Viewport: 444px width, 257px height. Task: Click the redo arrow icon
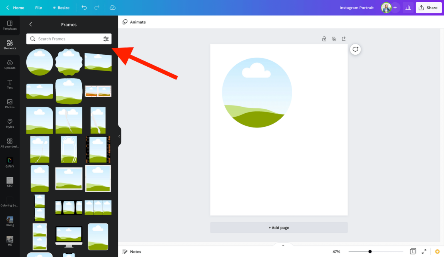[97, 8]
